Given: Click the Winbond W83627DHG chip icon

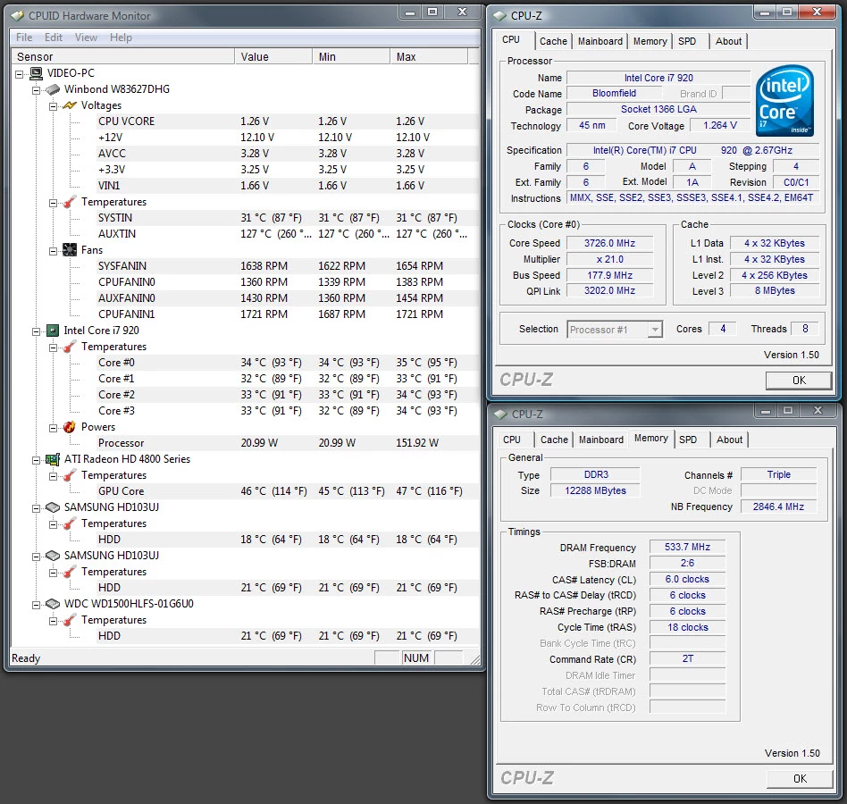Looking at the screenshot, I should coord(53,89).
